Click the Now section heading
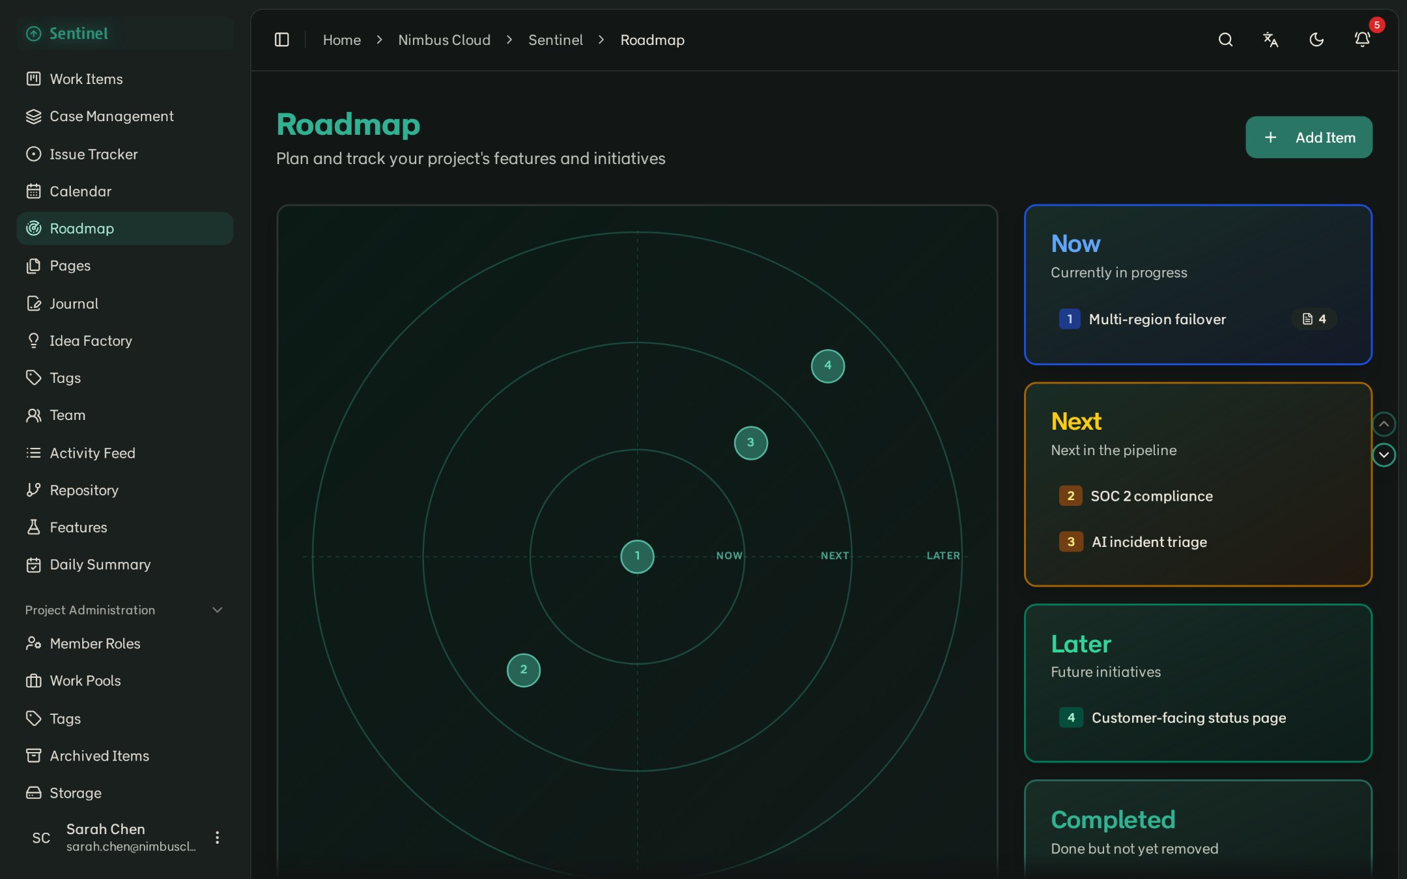The image size is (1407, 879). [x=1075, y=244]
